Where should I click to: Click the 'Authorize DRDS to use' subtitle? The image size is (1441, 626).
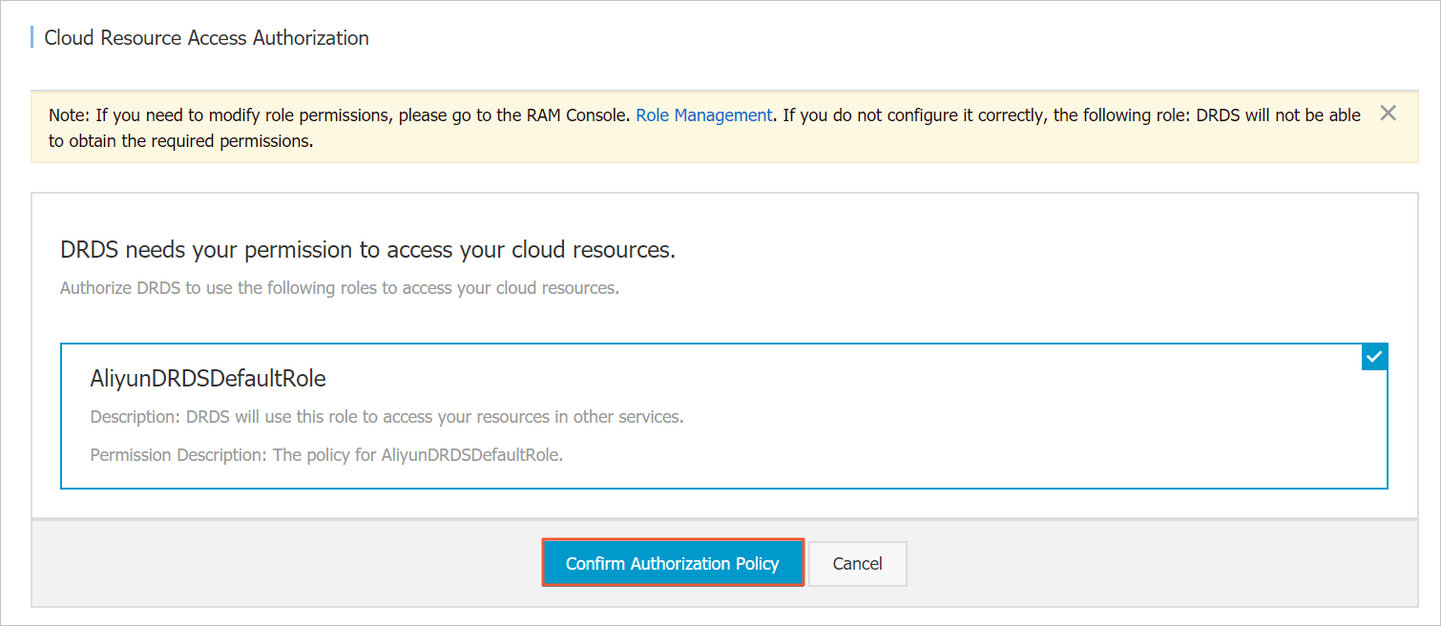[339, 288]
